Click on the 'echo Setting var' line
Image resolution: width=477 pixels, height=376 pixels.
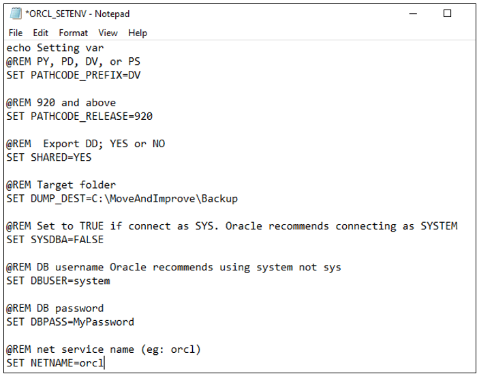pyautogui.click(x=55, y=48)
